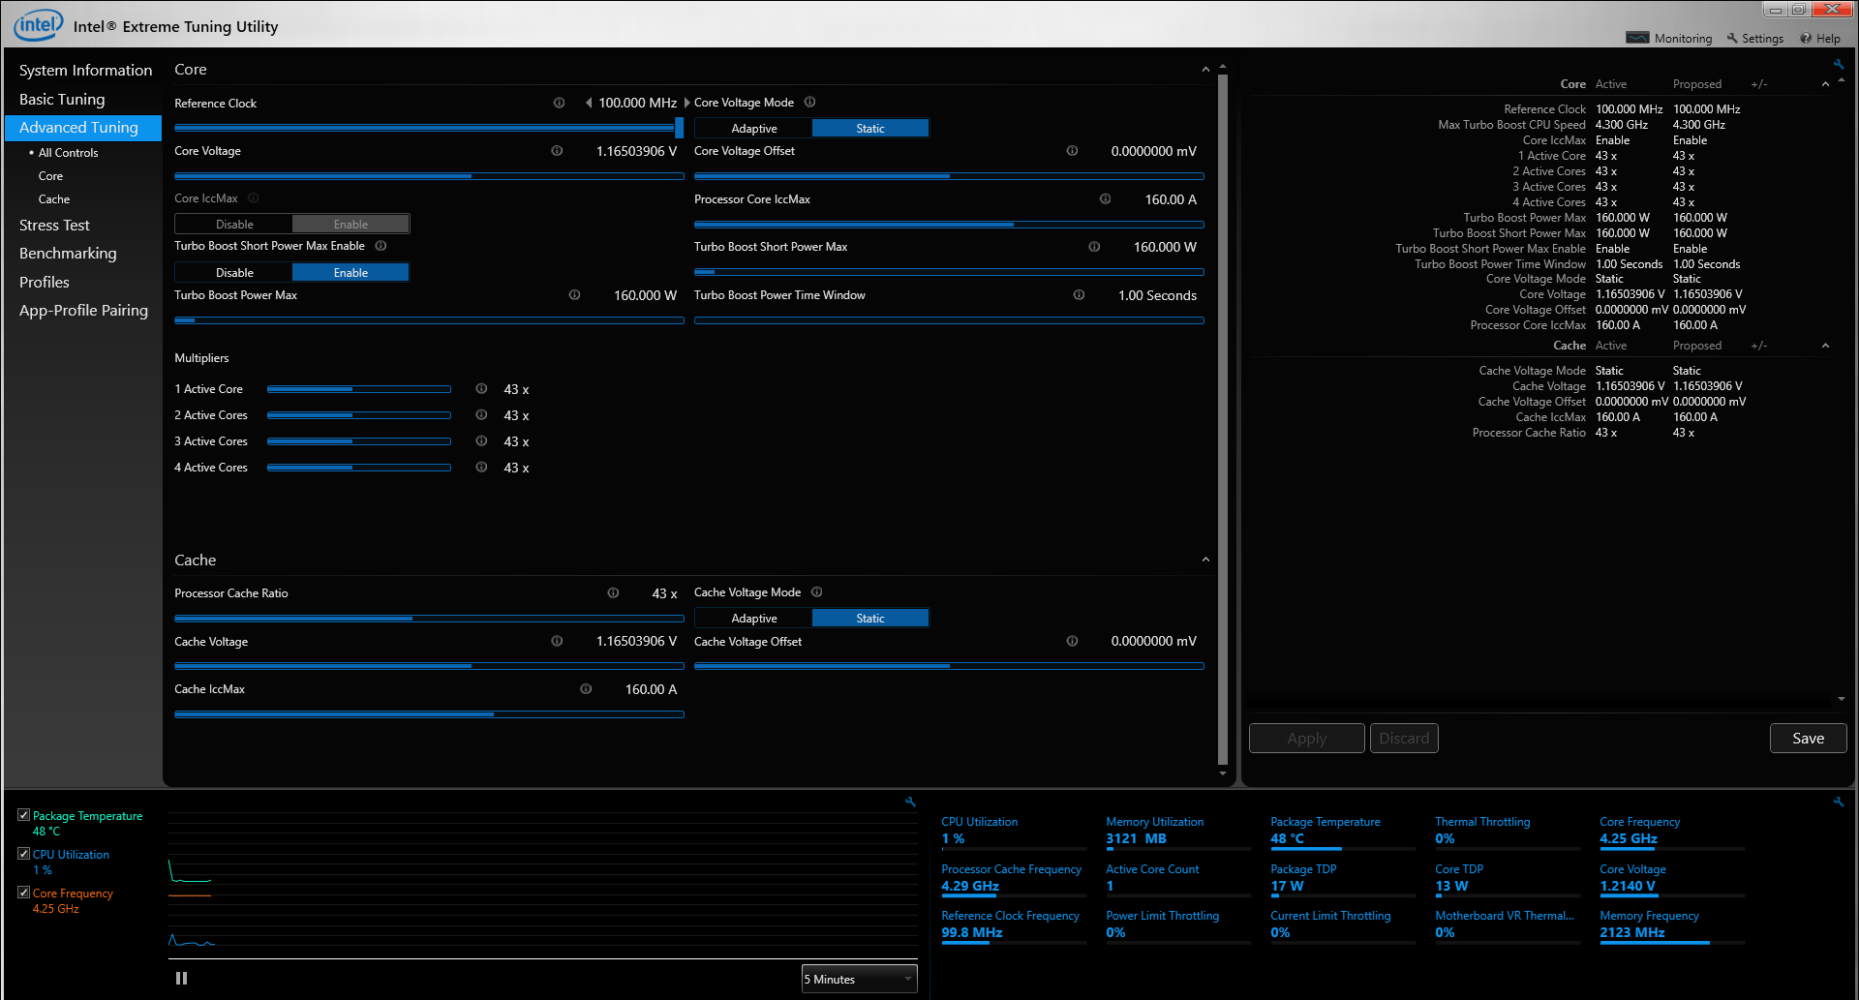Screen dimensions: 1859x1000
Task: Click the Reference Clock slider handle
Action: pos(679,128)
